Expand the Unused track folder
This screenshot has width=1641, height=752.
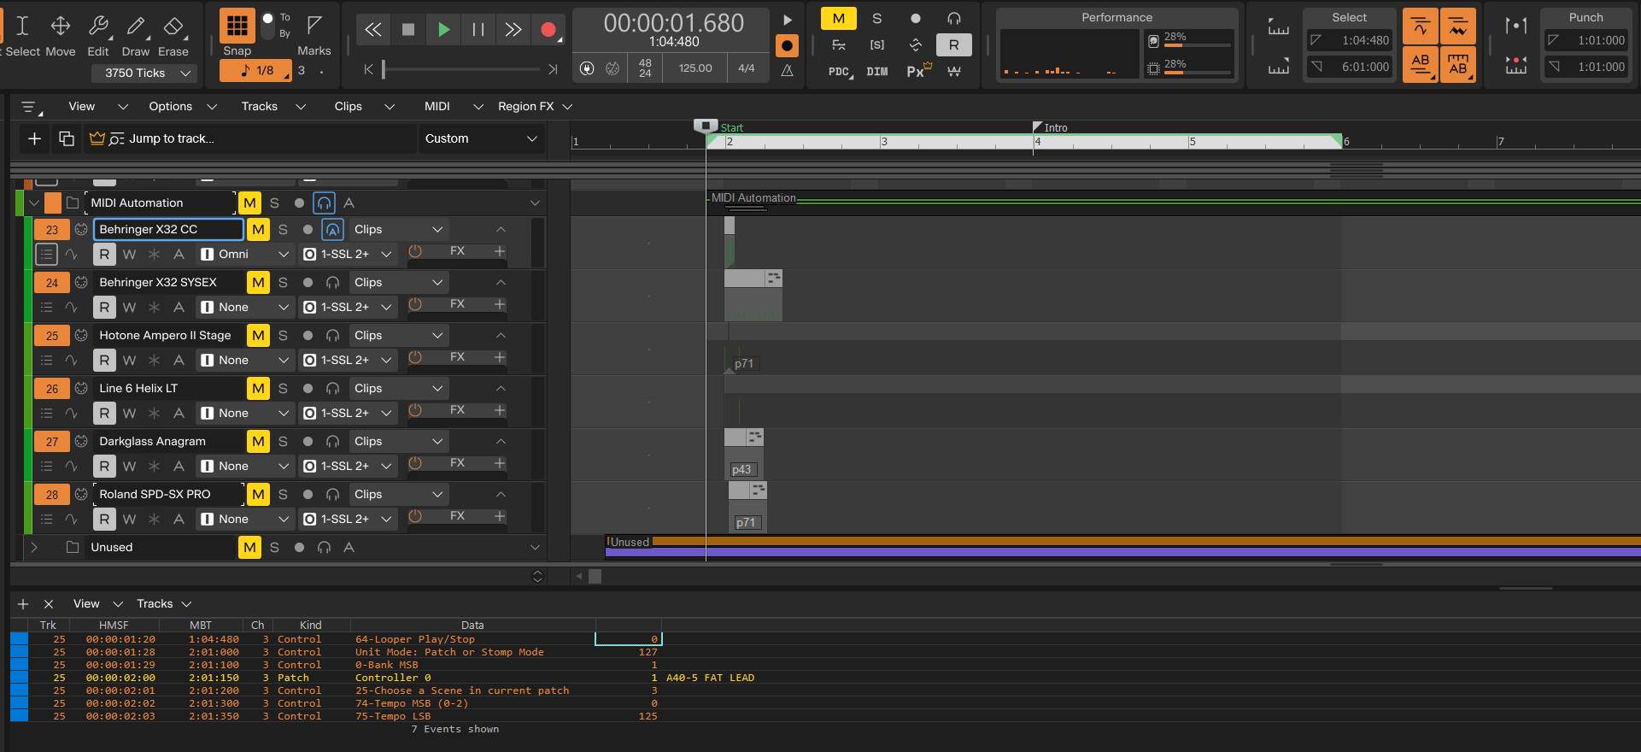(34, 547)
